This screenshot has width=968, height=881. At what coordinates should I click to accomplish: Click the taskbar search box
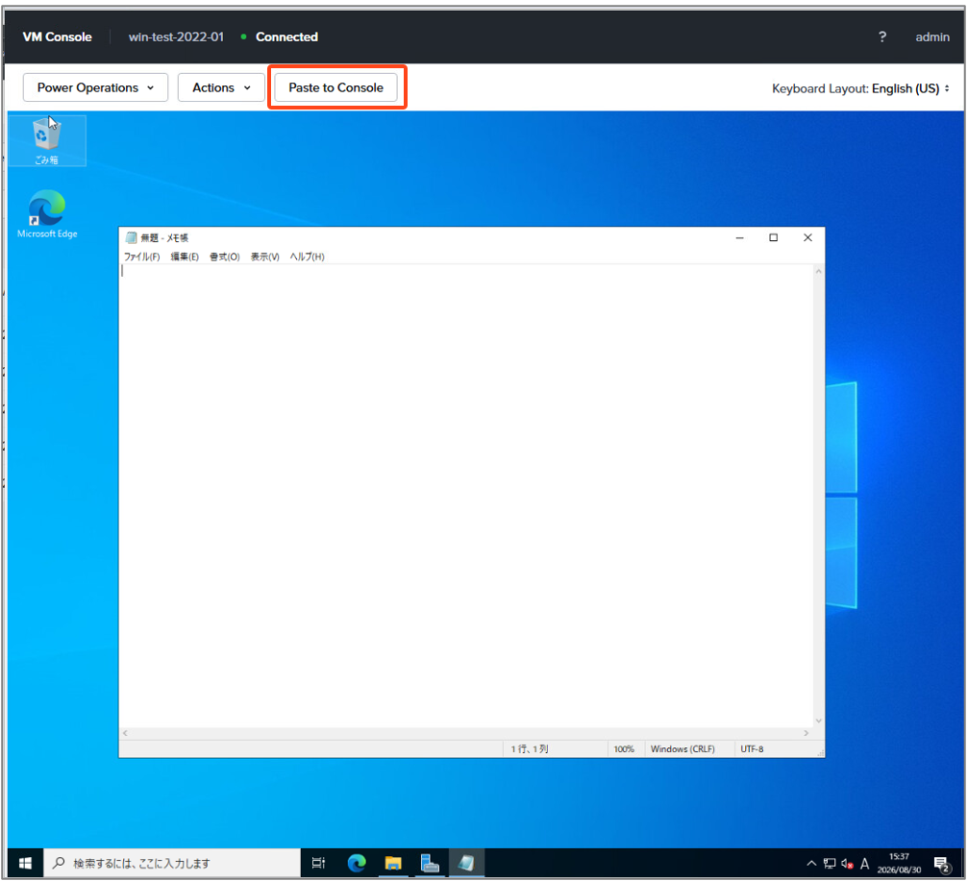pos(172,863)
